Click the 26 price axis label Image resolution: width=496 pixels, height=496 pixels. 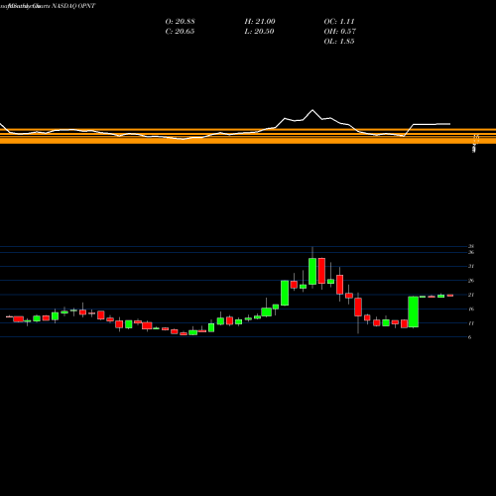(x=471, y=281)
